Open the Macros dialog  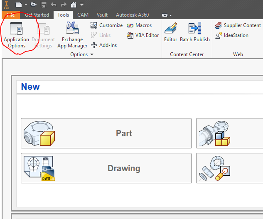click(139, 25)
